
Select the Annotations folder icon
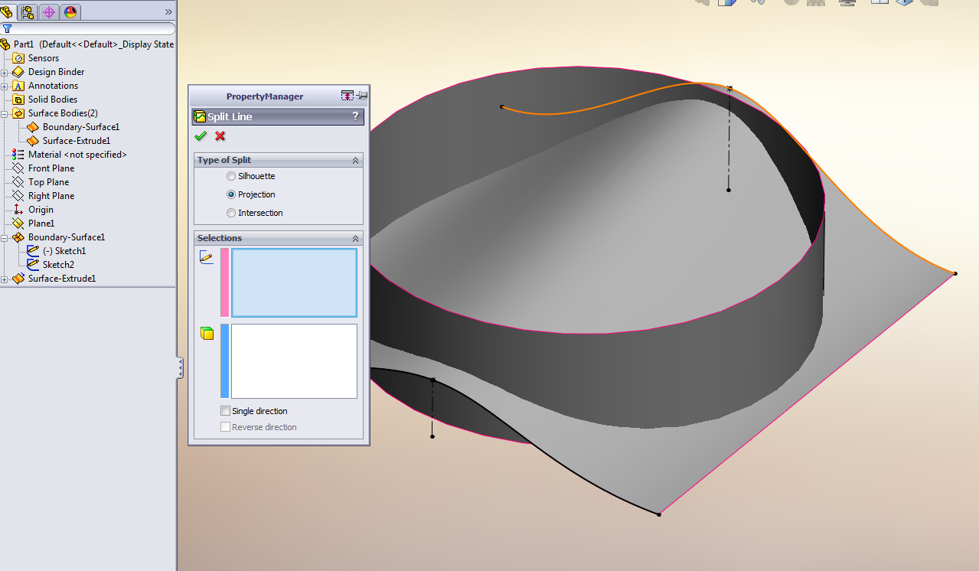(19, 86)
